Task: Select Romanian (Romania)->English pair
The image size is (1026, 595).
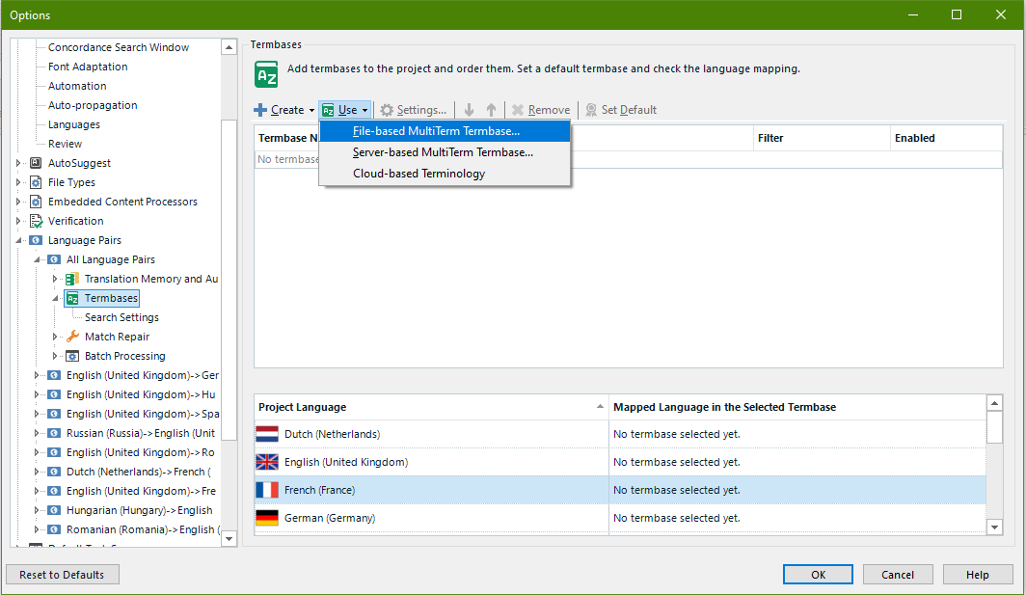Action: click(143, 530)
